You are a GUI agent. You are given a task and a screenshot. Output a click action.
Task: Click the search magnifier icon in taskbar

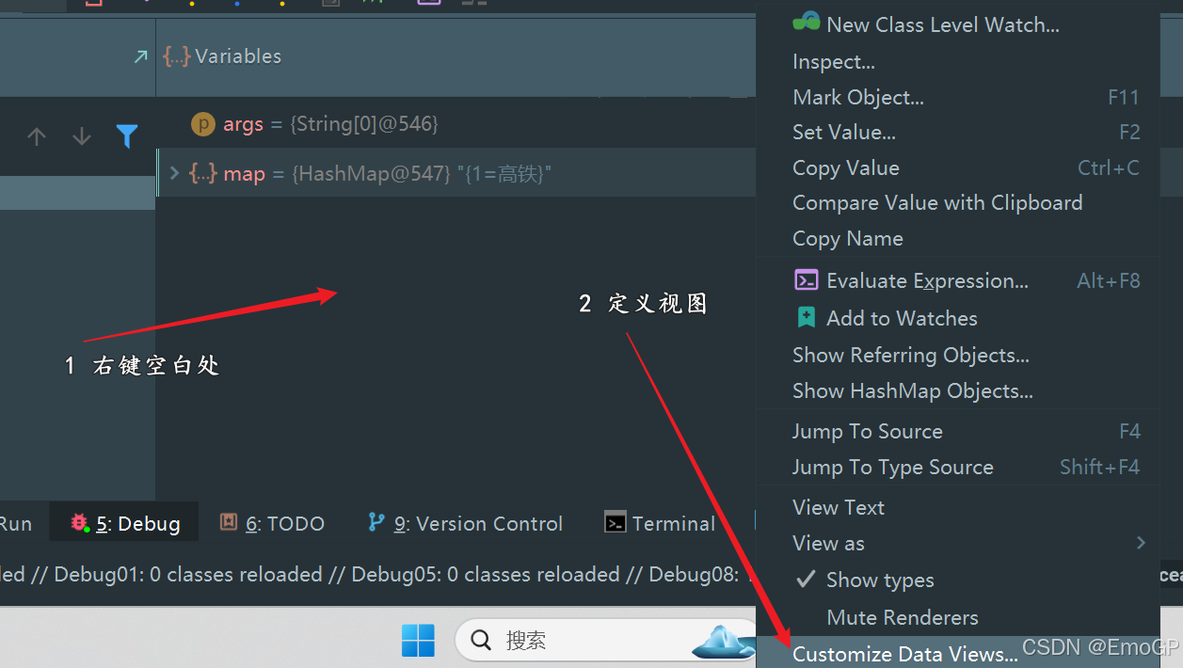tap(481, 641)
